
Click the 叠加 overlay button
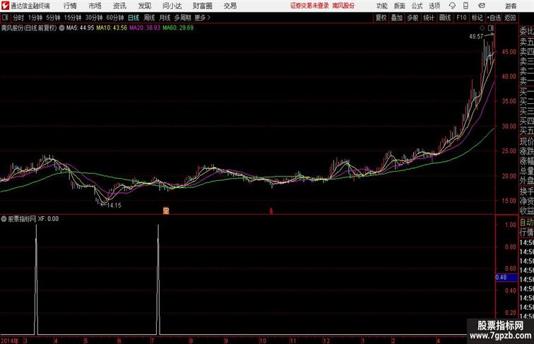point(397,18)
